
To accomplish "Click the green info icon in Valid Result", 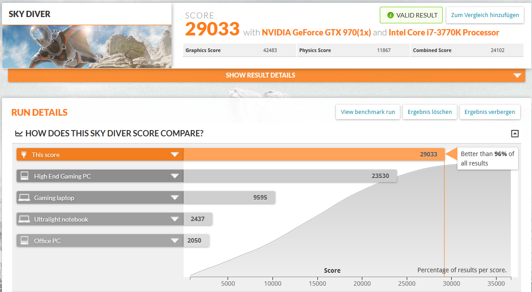I will pyautogui.click(x=390, y=15).
